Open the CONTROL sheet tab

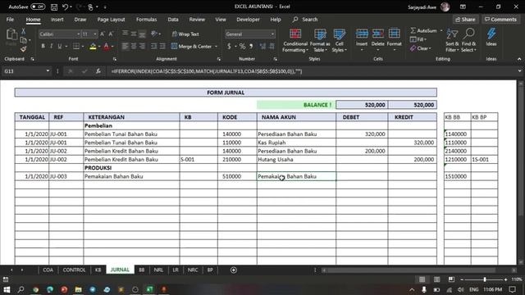(x=74, y=270)
